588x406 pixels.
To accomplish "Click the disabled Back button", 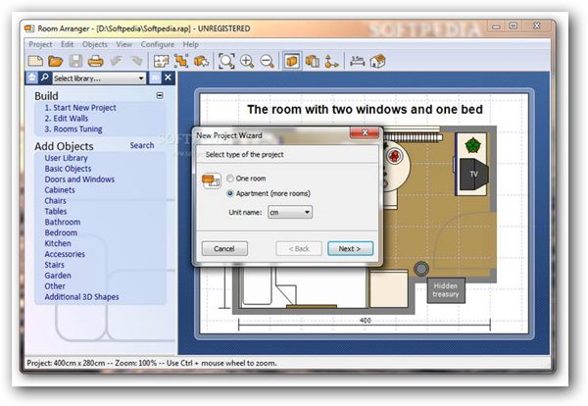I will click(x=299, y=248).
